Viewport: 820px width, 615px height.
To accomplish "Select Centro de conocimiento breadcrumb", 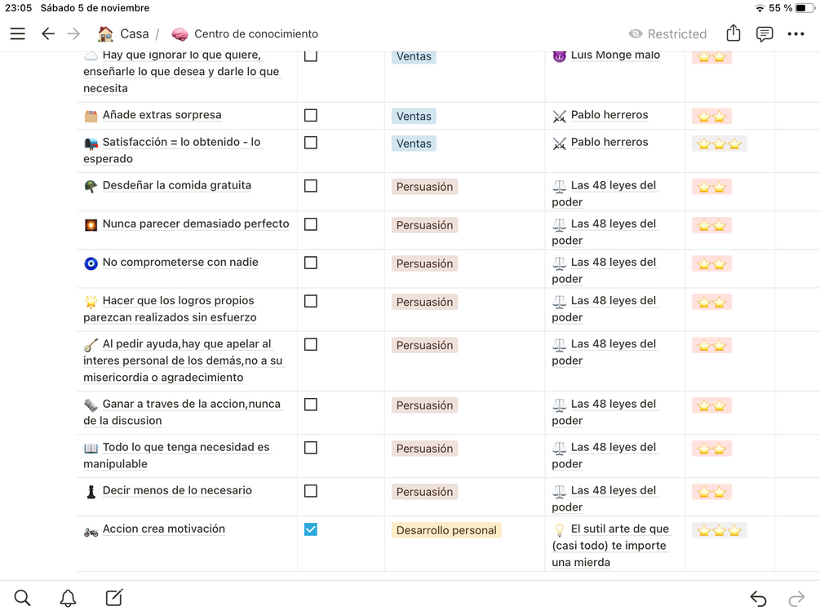I will pos(255,34).
